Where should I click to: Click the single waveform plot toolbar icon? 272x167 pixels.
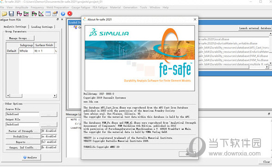tap(19, 14)
